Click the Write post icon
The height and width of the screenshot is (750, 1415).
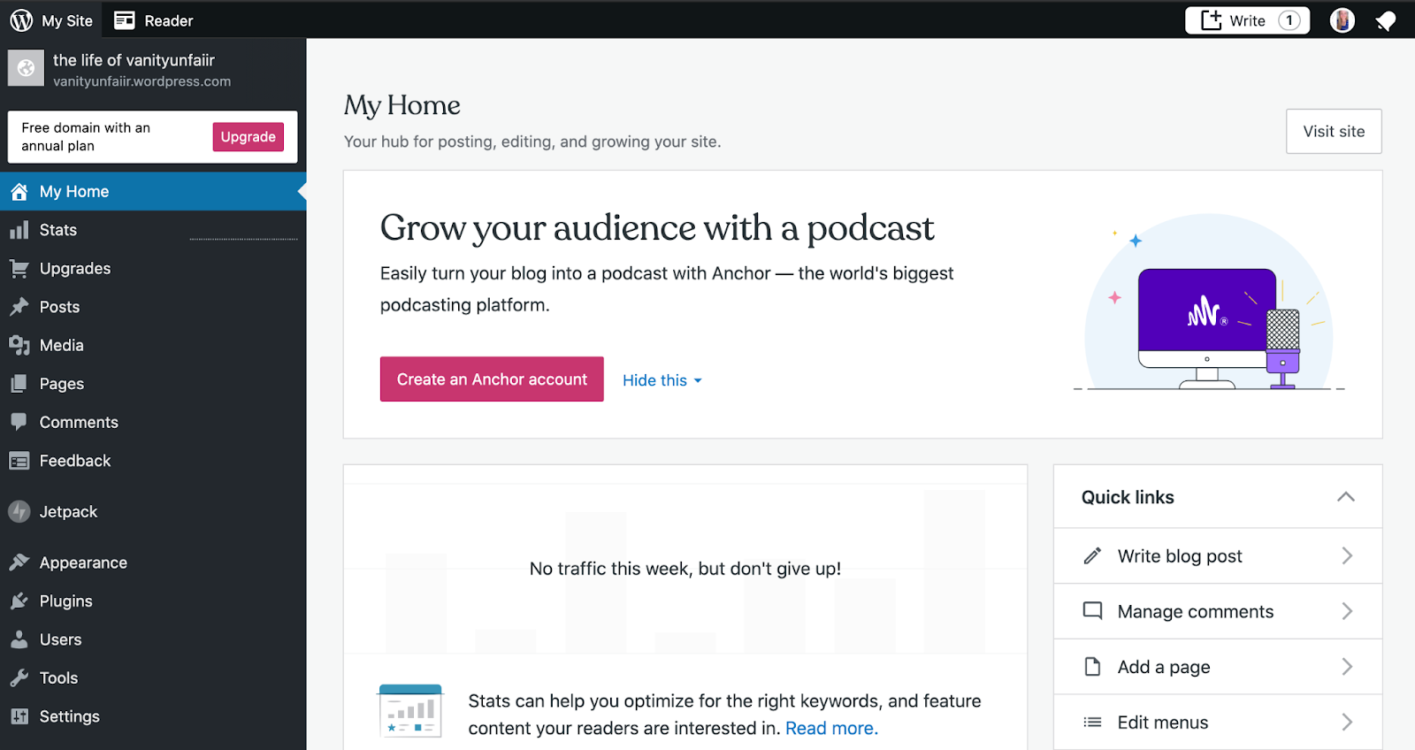click(x=1211, y=19)
